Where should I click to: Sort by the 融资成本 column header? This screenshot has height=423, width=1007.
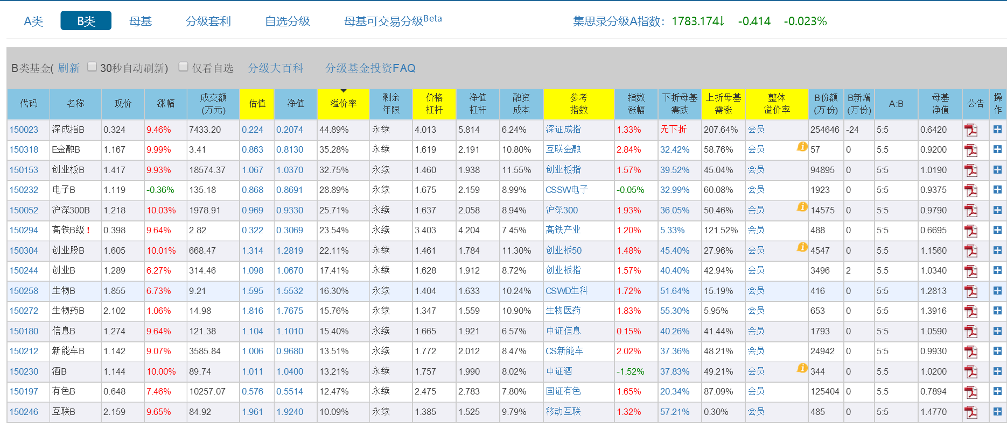coord(521,104)
